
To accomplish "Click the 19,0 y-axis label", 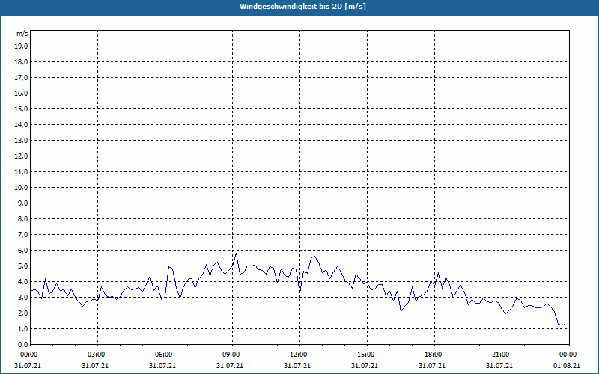I will pos(21,46).
